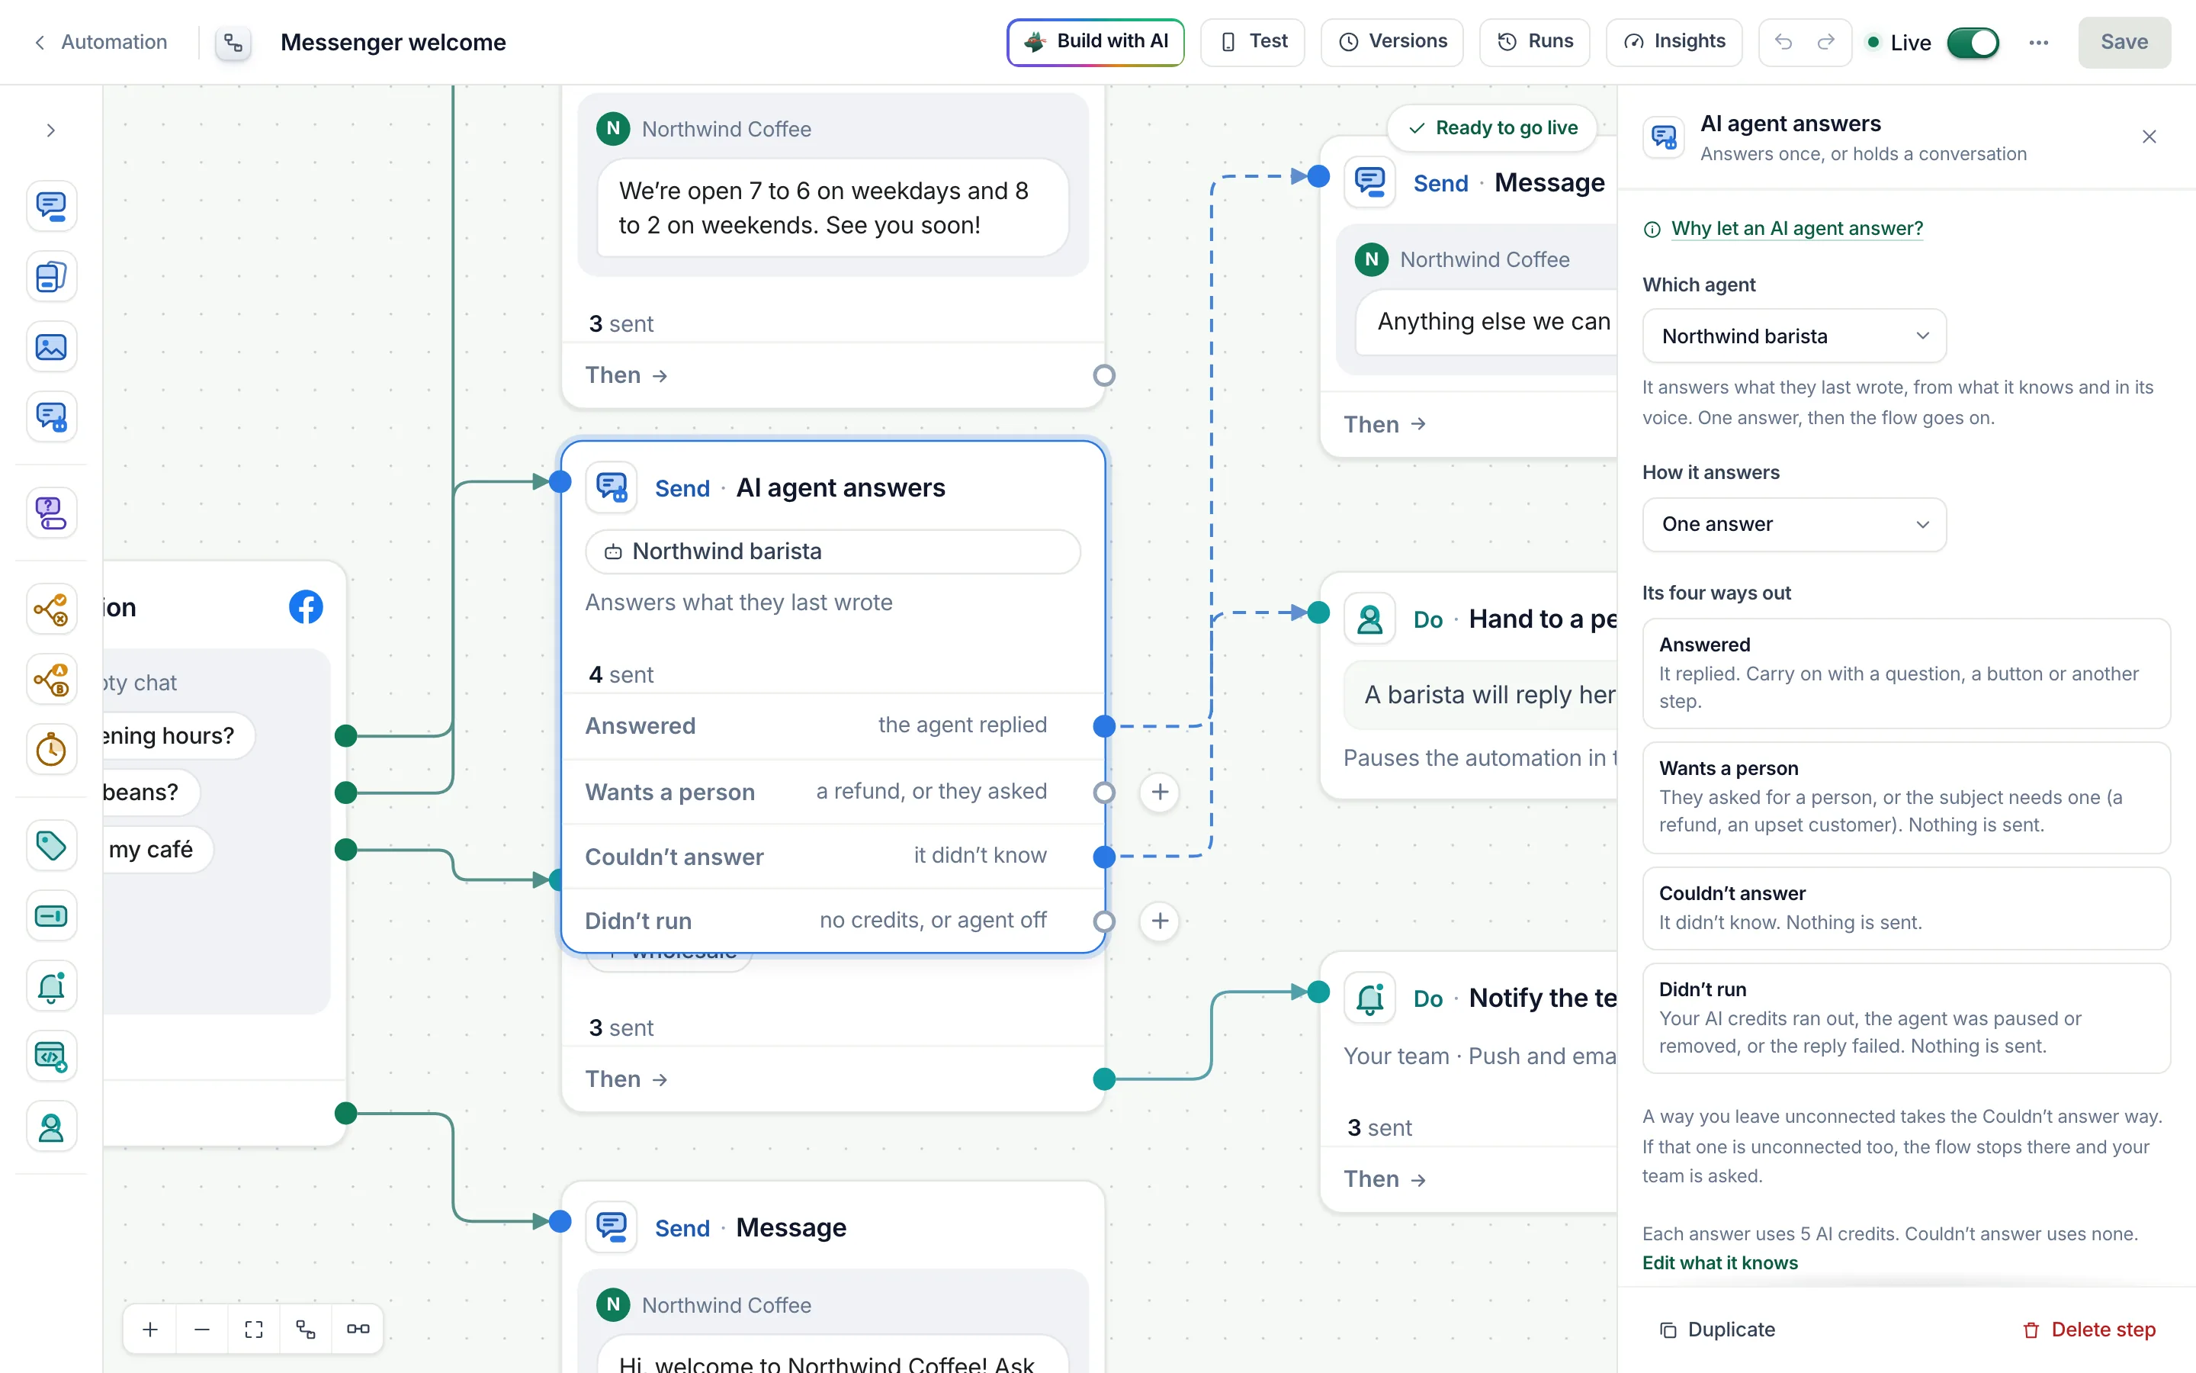Click the Messenger welcome title
The height and width of the screenshot is (1373, 2196).
tap(393, 43)
